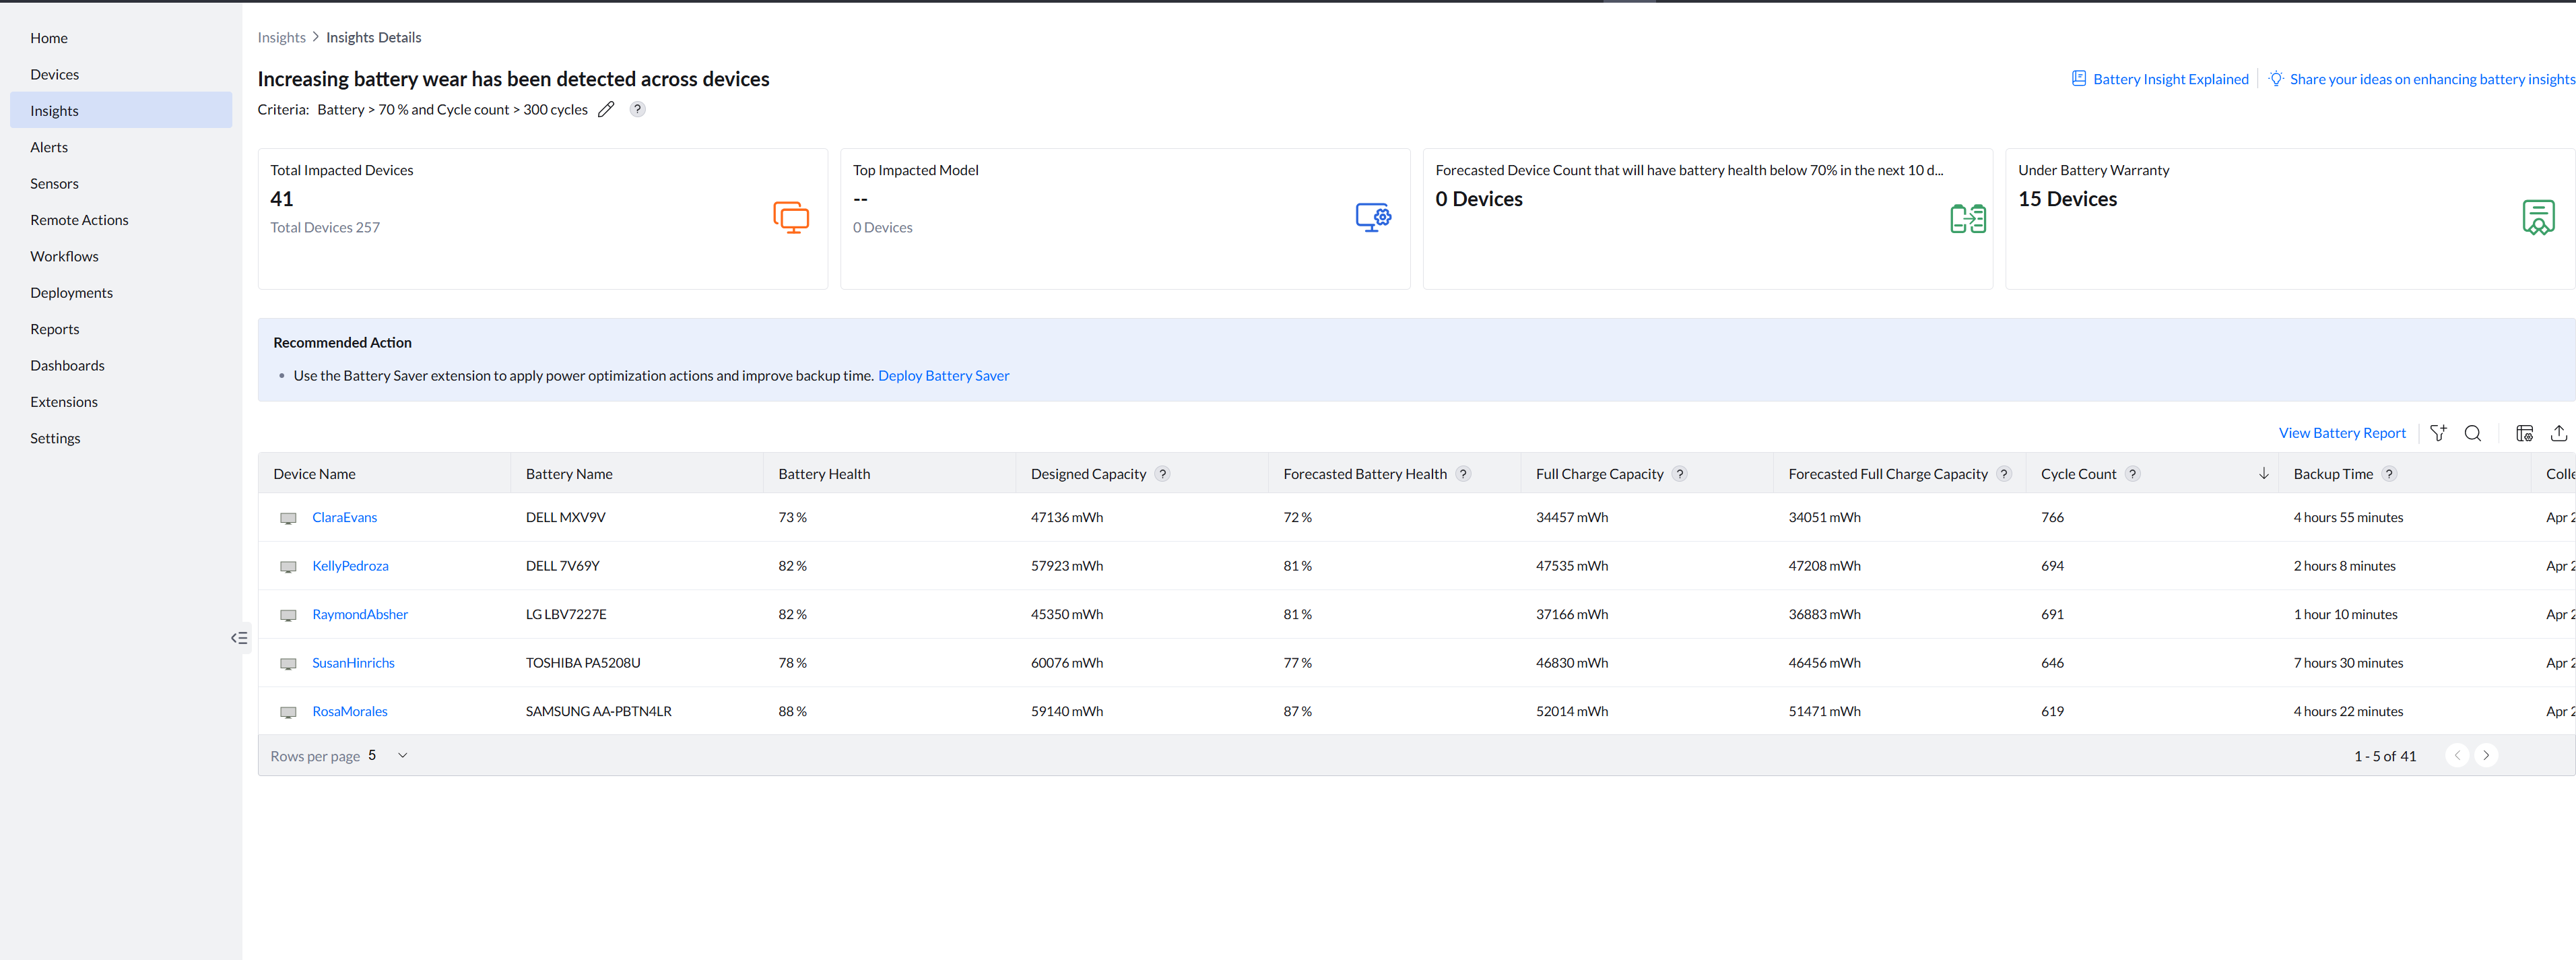
Task: Open the column settings icon
Action: tap(2524, 433)
